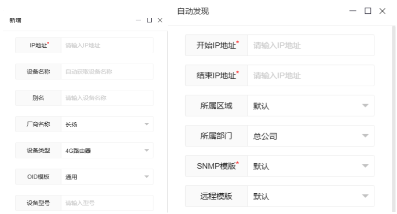Click the 别名 input box
The height and width of the screenshot is (214, 397).
[x=107, y=98]
